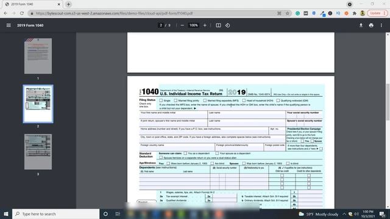Image resolution: width=390 pixels, height=219 pixels.
Task: Open Task View on the taskbar
Action: pyautogui.click(x=118, y=214)
